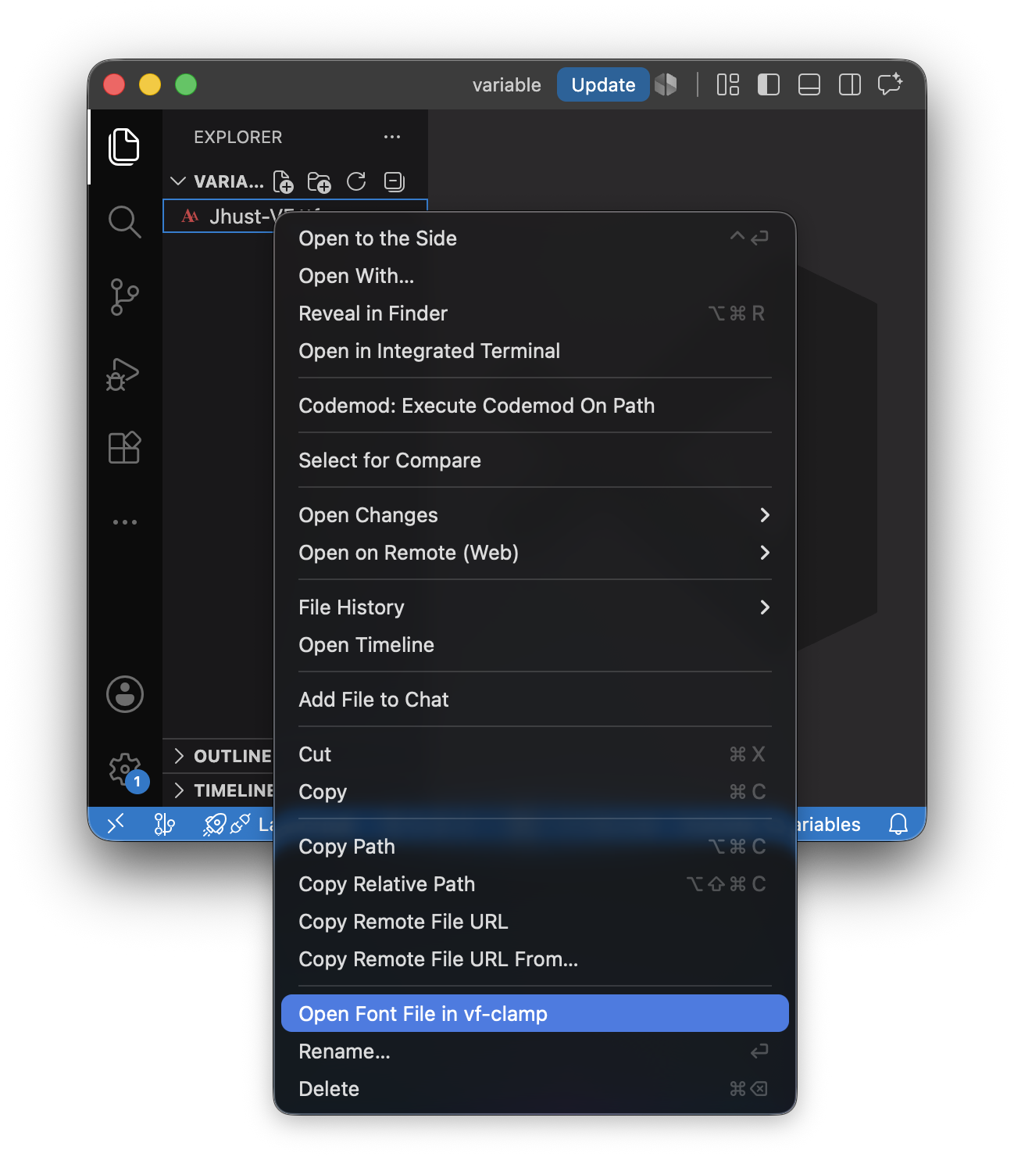
Task: Select Cut from the context menu
Action: pos(535,754)
